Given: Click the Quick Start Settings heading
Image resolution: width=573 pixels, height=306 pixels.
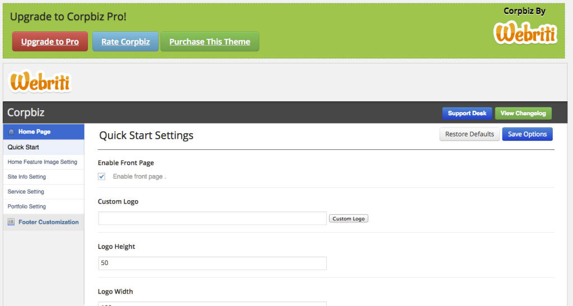Looking at the screenshot, I should click(x=146, y=135).
